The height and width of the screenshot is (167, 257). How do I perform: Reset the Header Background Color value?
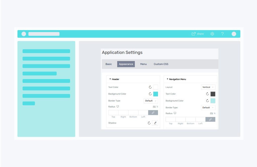coord(150,94)
